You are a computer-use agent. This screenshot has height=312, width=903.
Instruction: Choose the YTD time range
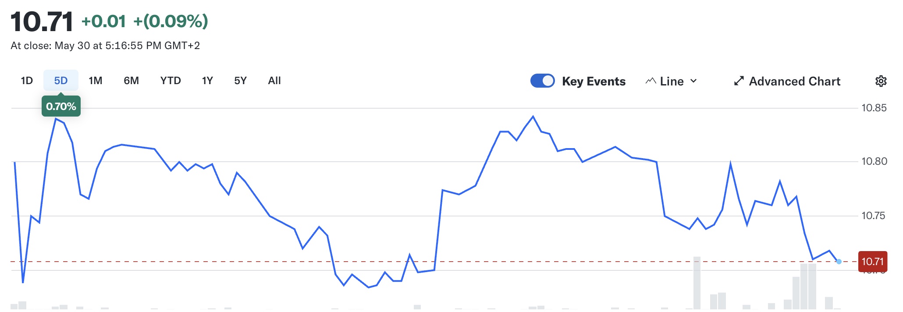(x=171, y=81)
